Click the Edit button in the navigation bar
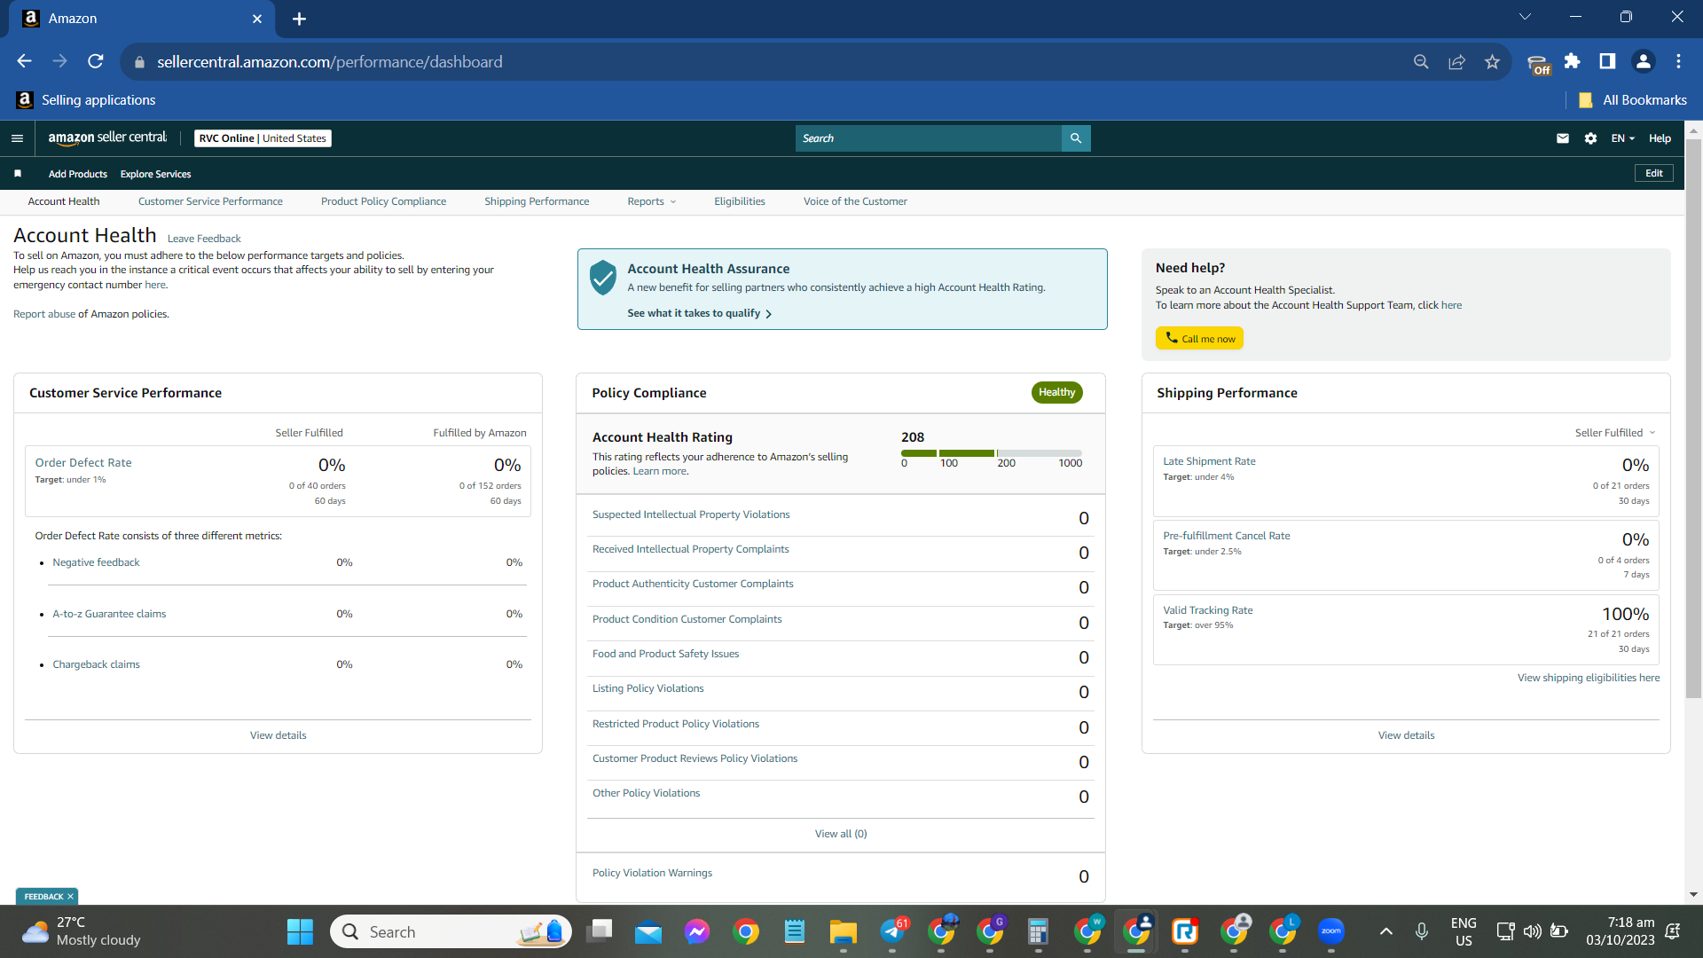 [x=1654, y=173]
